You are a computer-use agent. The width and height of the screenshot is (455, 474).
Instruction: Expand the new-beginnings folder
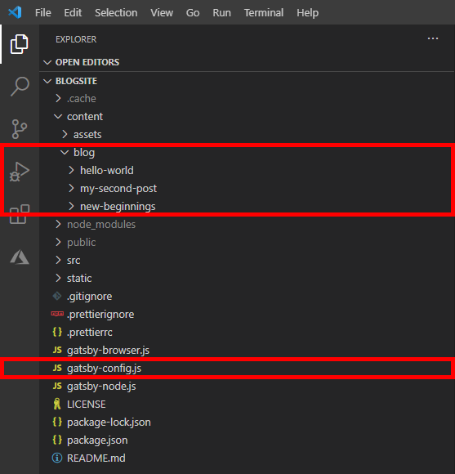pyautogui.click(x=71, y=206)
